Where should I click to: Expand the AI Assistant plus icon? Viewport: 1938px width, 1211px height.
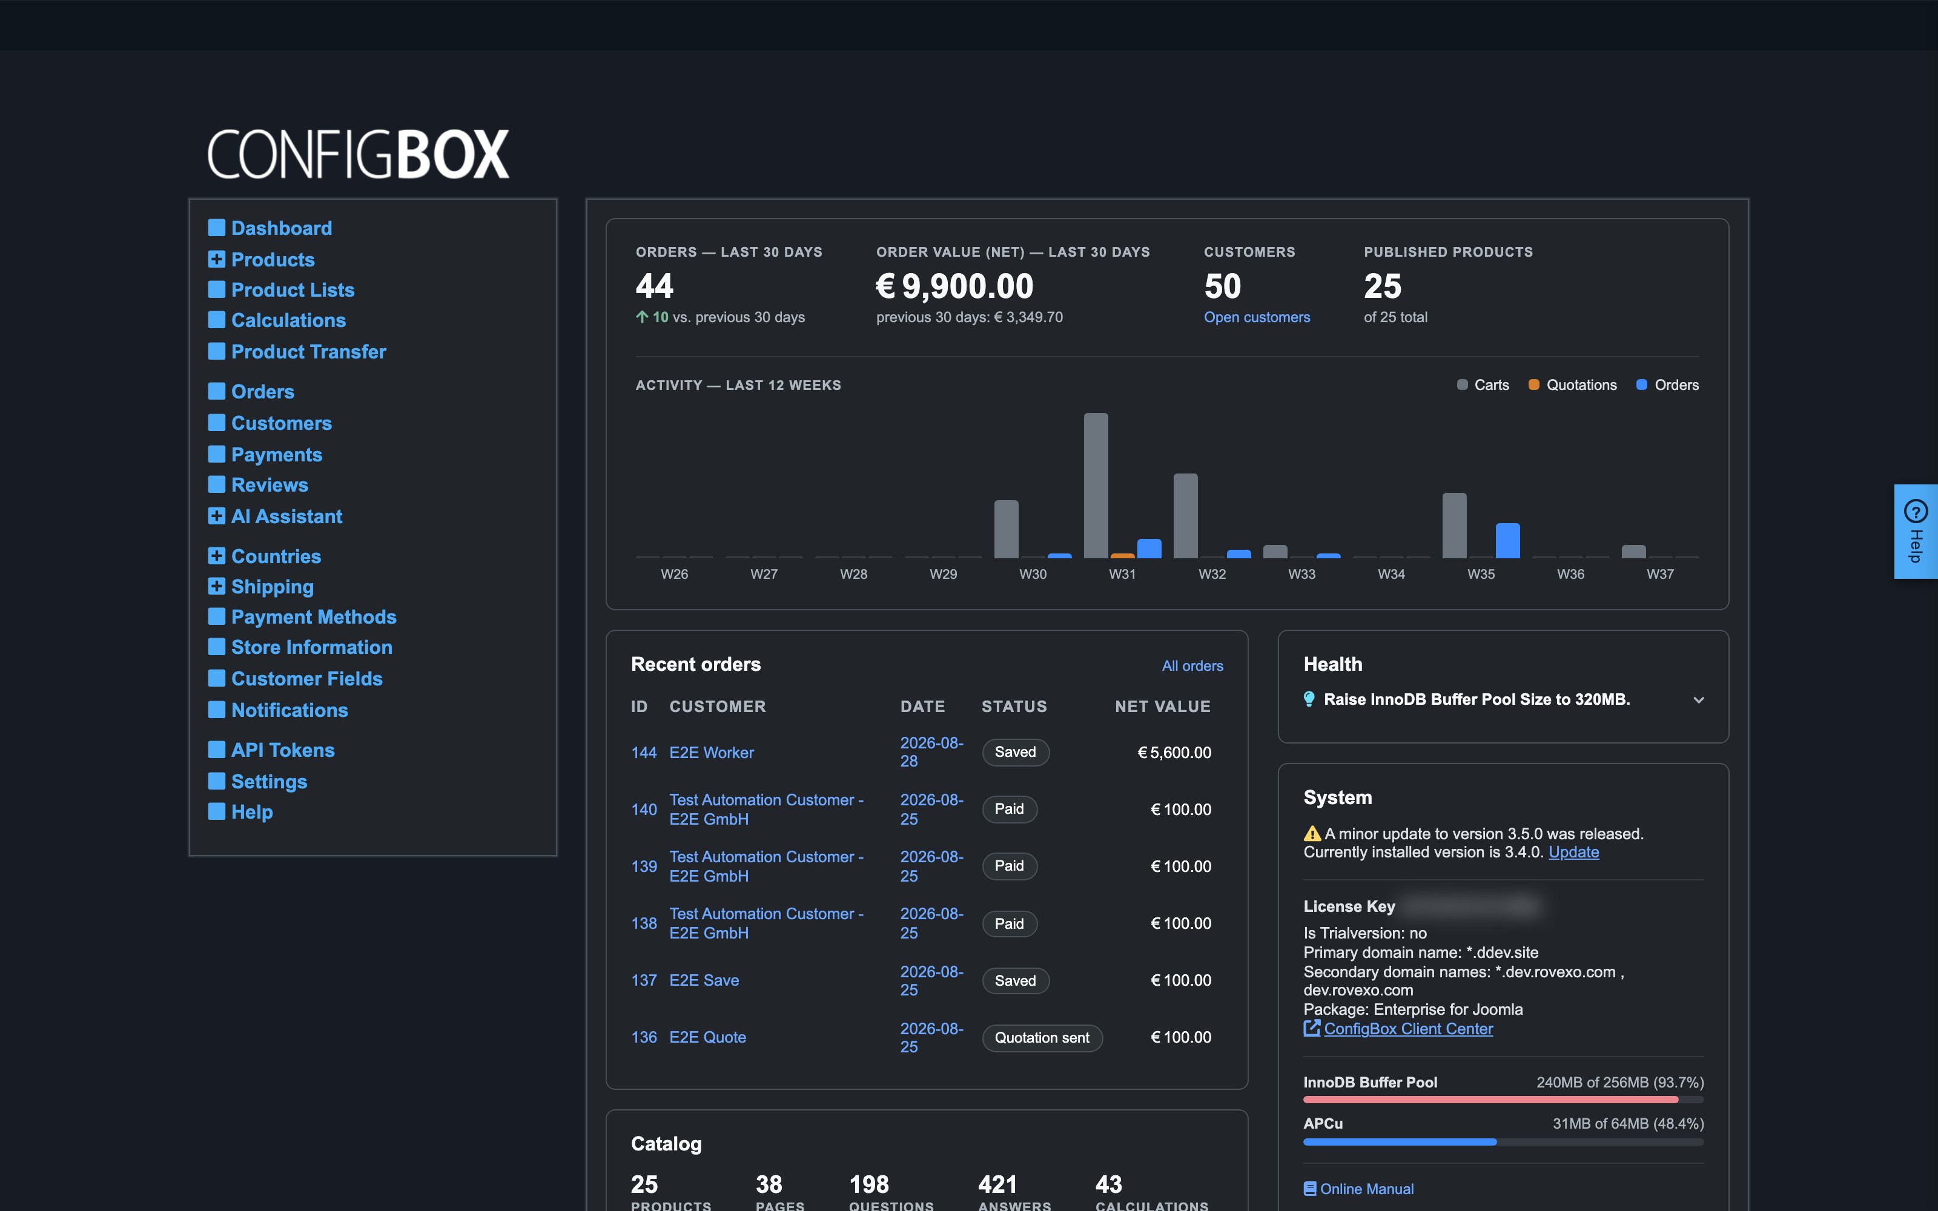(x=216, y=516)
